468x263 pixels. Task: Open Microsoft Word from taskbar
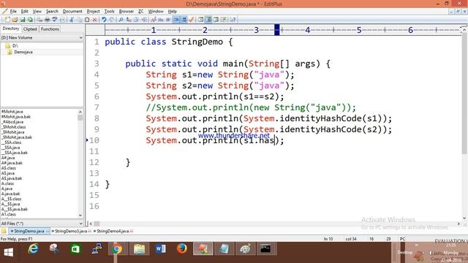(x=160, y=249)
